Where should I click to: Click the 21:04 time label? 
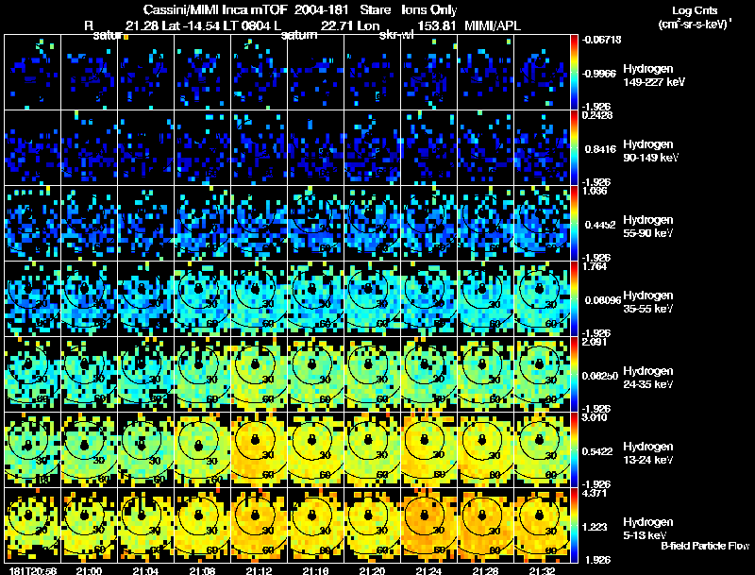[x=145, y=571]
